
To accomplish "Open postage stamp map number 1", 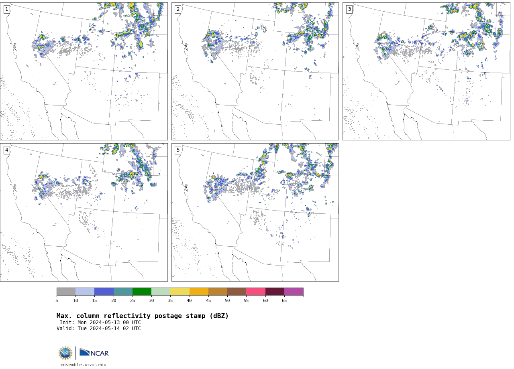I will pos(84,71).
